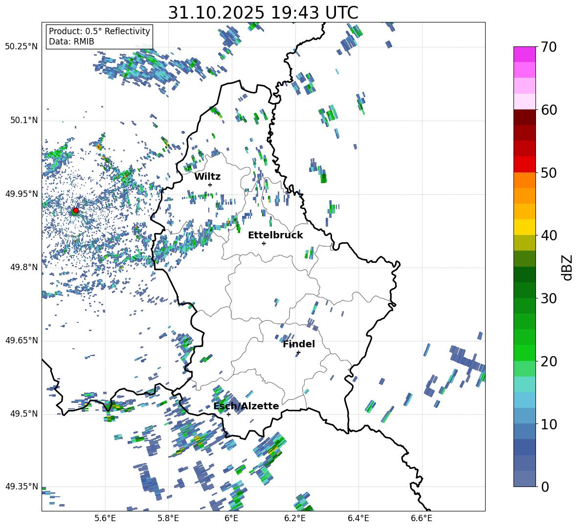Click the Findel station cross marker

298,353
